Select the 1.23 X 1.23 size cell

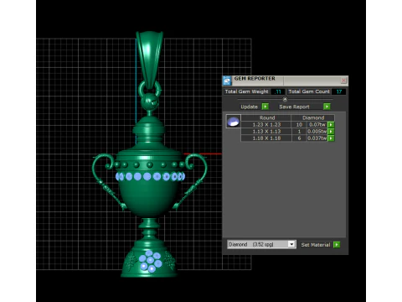coord(266,125)
